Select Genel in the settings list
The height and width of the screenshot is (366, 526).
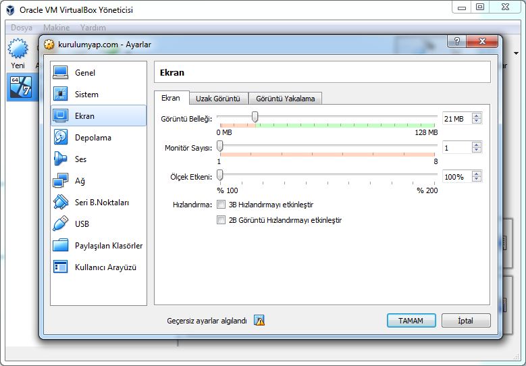tap(99, 73)
